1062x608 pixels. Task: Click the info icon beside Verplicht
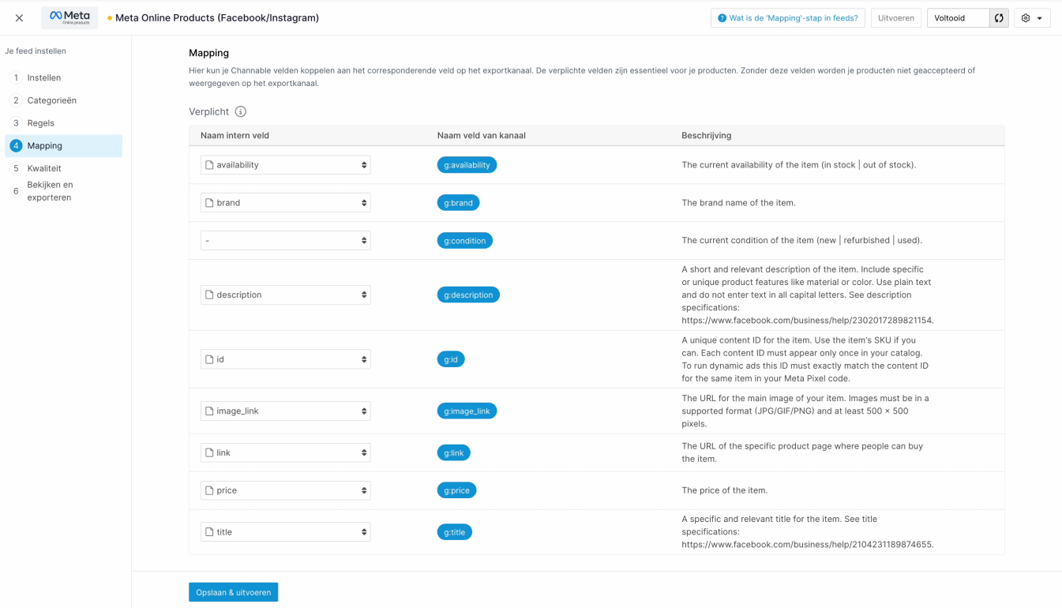[x=241, y=112]
